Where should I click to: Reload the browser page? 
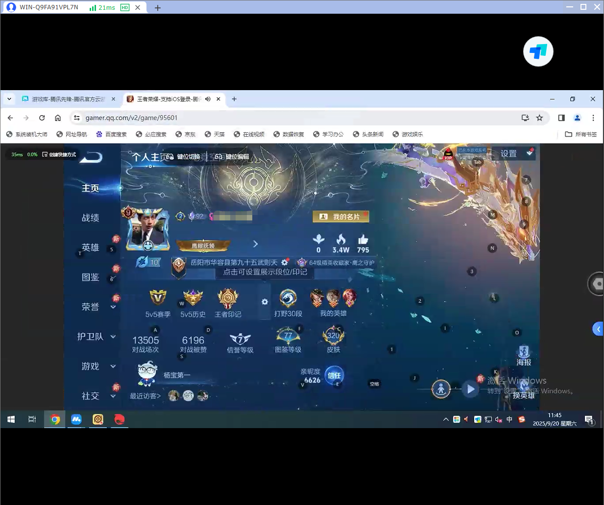(x=42, y=118)
